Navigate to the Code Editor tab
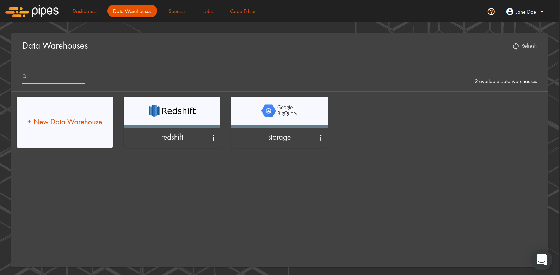 tap(243, 11)
